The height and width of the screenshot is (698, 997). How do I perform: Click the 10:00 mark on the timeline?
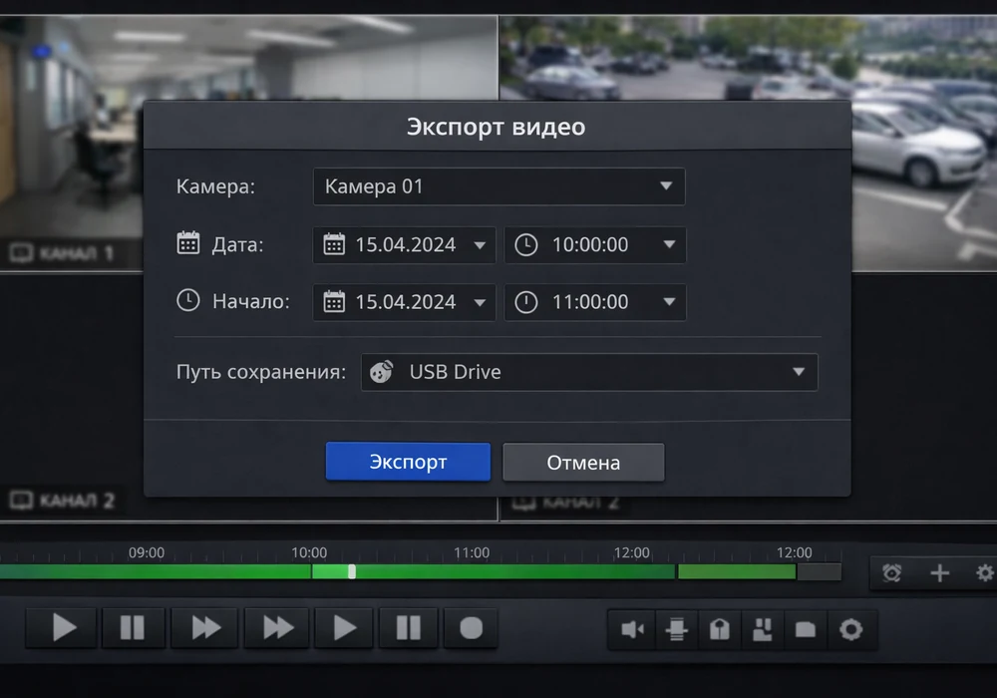coord(309,553)
